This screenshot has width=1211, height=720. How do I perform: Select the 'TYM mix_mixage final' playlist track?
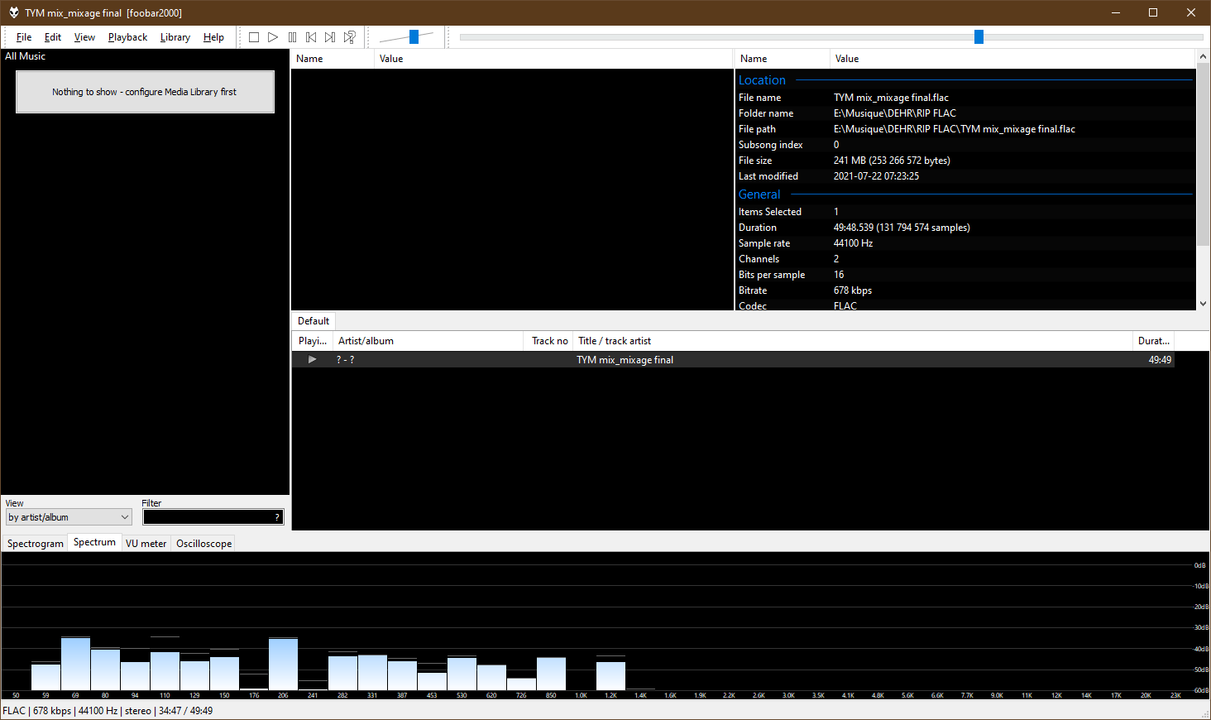[625, 360]
